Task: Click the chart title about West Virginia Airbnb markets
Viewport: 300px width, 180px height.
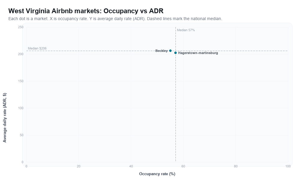Action: [86, 11]
